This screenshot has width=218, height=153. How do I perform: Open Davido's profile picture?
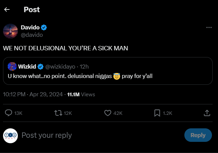tap(10, 31)
